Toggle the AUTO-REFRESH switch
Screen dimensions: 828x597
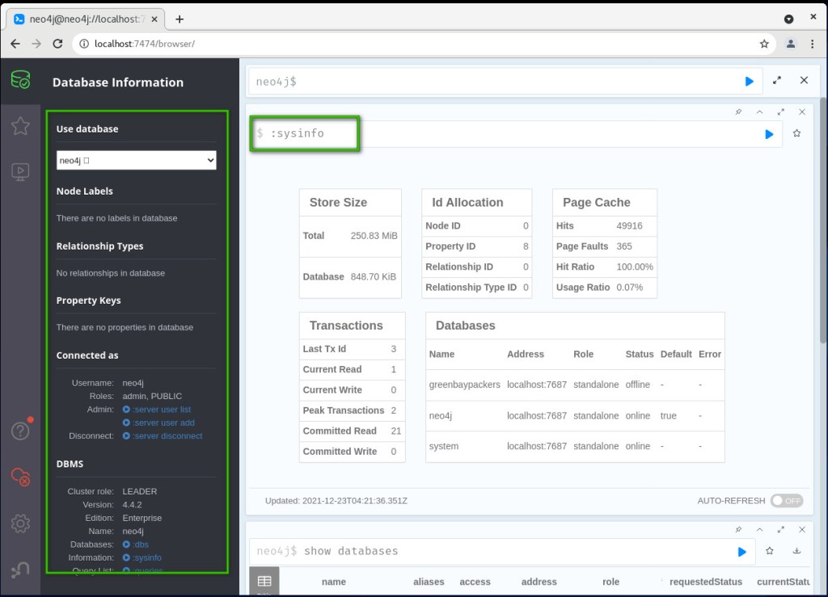786,501
